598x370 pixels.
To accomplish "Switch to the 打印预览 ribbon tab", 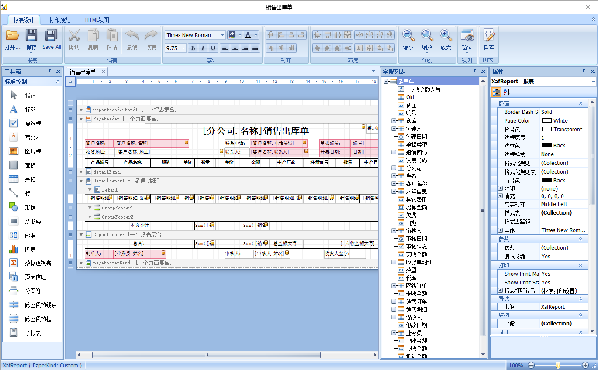I will coord(59,20).
